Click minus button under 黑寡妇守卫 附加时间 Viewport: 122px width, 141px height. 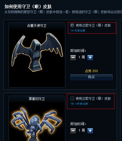[73, 131]
